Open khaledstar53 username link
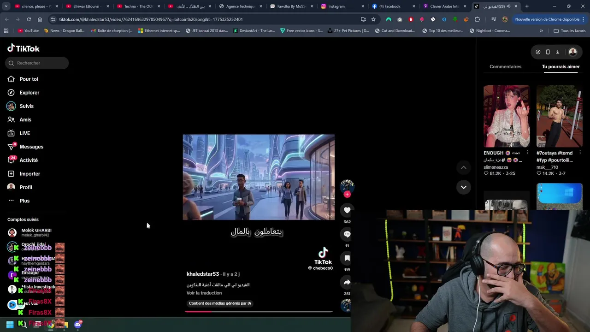The height and width of the screenshot is (332, 590). click(203, 274)
